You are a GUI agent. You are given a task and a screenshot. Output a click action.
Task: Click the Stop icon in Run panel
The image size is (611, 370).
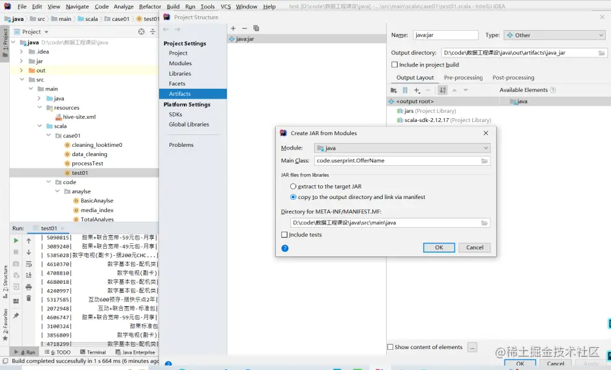click(x=16, y=252)
